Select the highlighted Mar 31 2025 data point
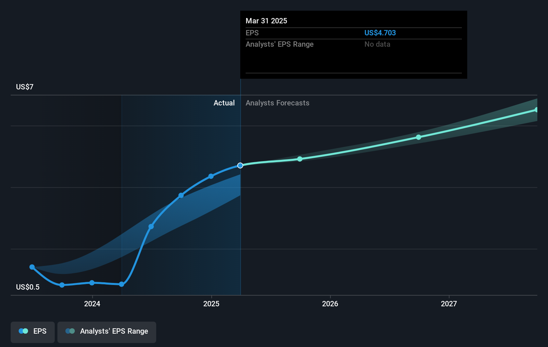Image resolution: width=548 pixels, height=347 pixels. [240, 165]
